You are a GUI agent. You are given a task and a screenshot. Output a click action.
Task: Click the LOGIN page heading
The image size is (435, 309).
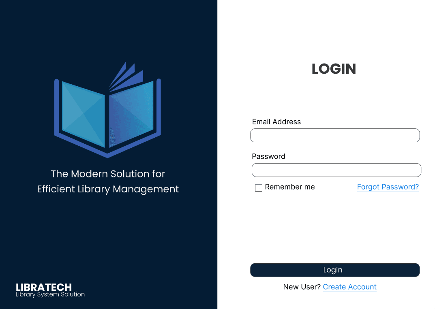(334, 69)
